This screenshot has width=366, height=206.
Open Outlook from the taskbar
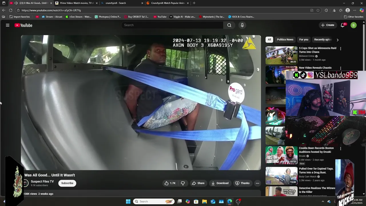point(213,201)
